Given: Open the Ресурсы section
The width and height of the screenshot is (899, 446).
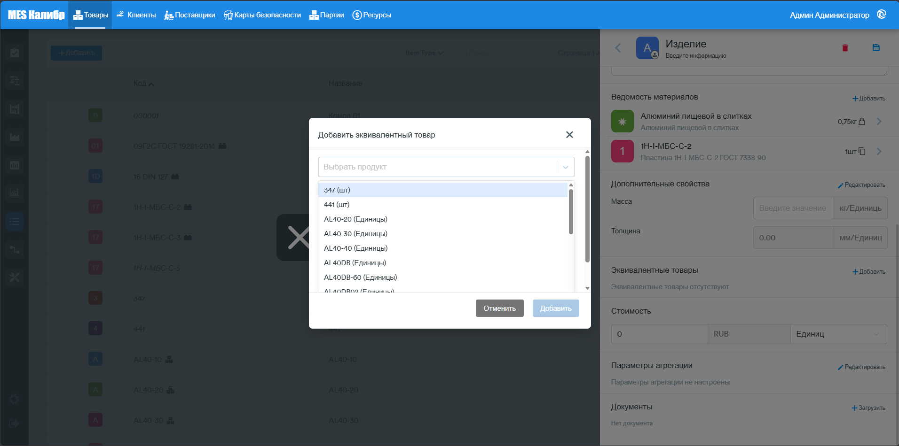Looking at the screenshot, I should click(x=372, y=15).
